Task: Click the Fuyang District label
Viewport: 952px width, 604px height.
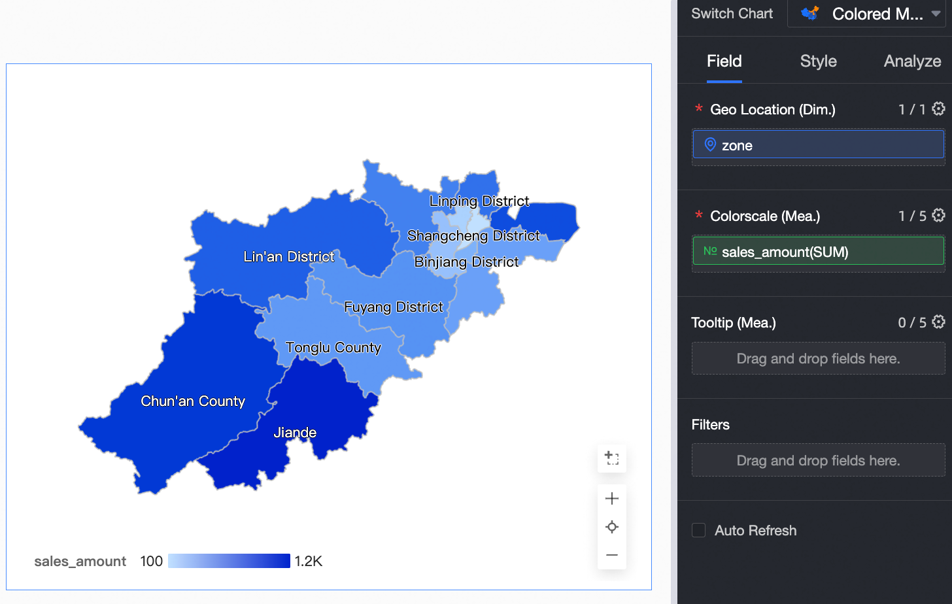Action: point(394,307)
